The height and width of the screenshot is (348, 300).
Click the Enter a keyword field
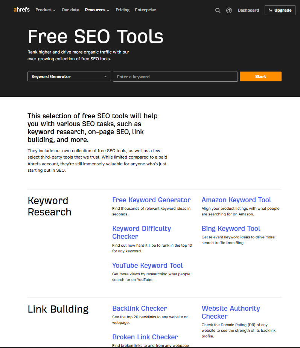[x=175, y=76]
